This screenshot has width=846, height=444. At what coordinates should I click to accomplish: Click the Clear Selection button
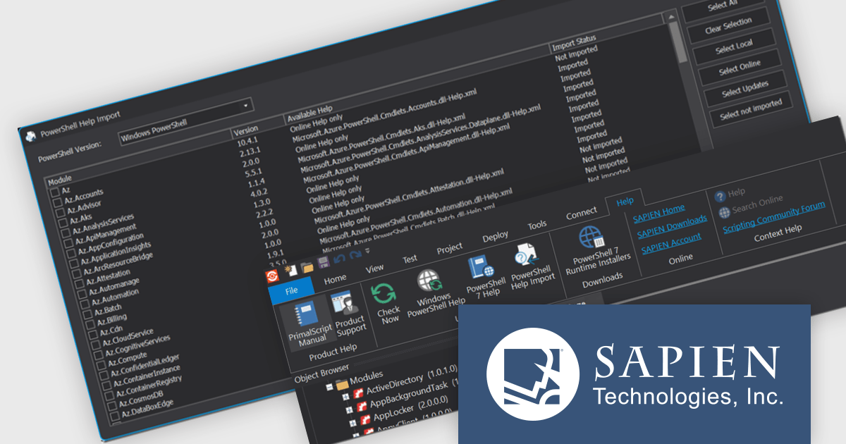tap(728, 27)
